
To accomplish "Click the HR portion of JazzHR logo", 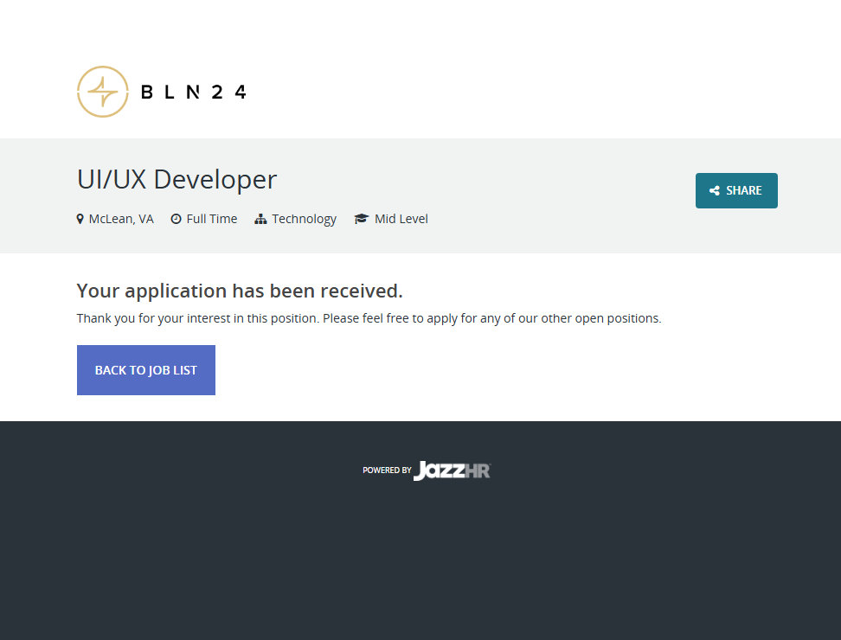I will 478,470.
